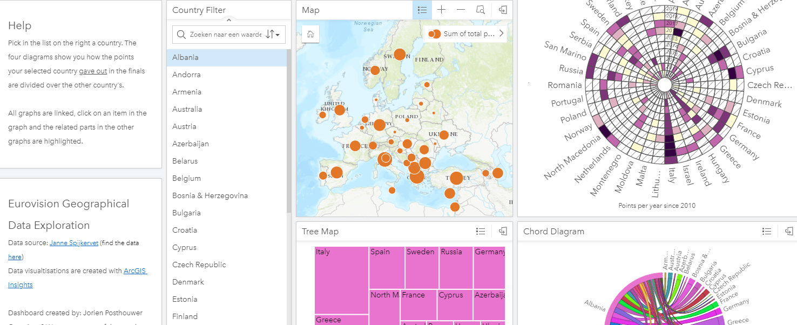Reset map to default extent home icon
The width and height of the screenshot is (797, 325).
(310, 33)
